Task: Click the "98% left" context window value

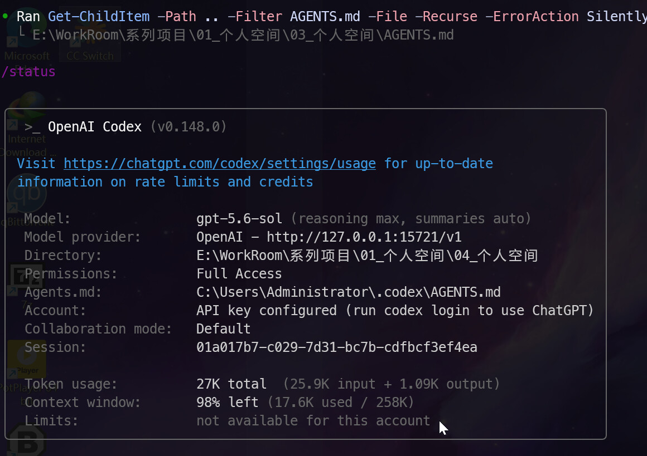Action: coord(228,402)
